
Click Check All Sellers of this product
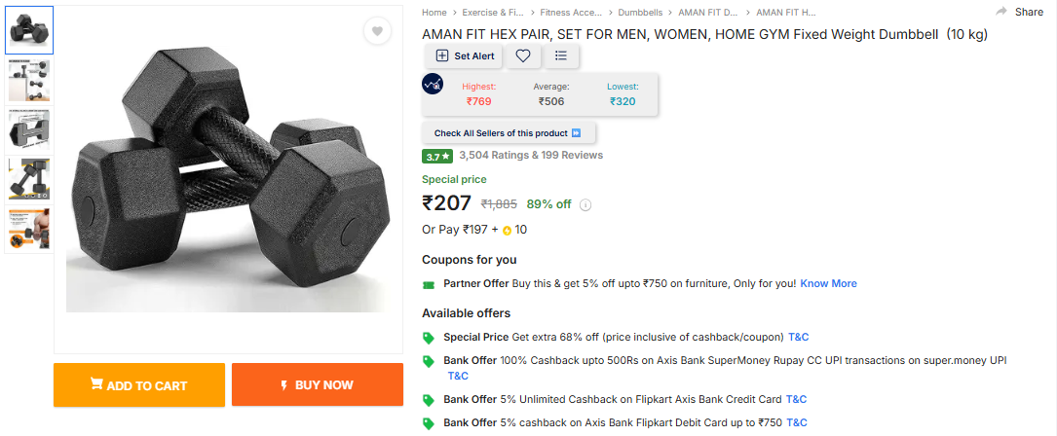[x=508, y=133]
